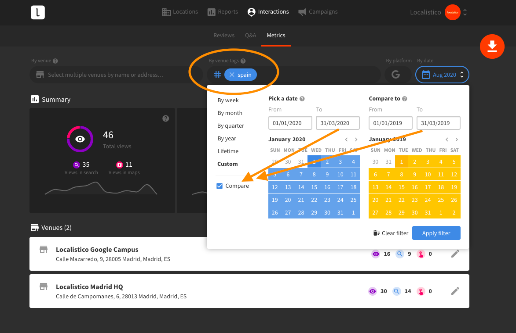This screenshot has width=516, height=333.
Task: Click the views eye icon for Madrid HQ
Action: [372, 291]
